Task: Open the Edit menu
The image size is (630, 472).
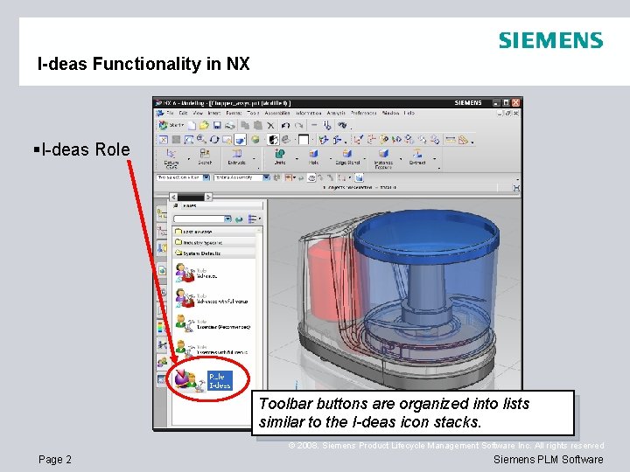Action: (x=184, y=113)
